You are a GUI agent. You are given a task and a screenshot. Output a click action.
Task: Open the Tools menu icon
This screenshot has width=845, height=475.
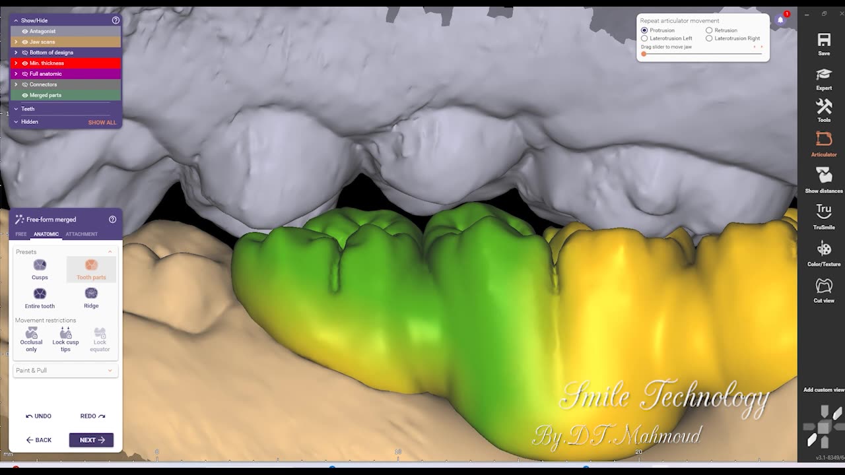click(824, 110)
